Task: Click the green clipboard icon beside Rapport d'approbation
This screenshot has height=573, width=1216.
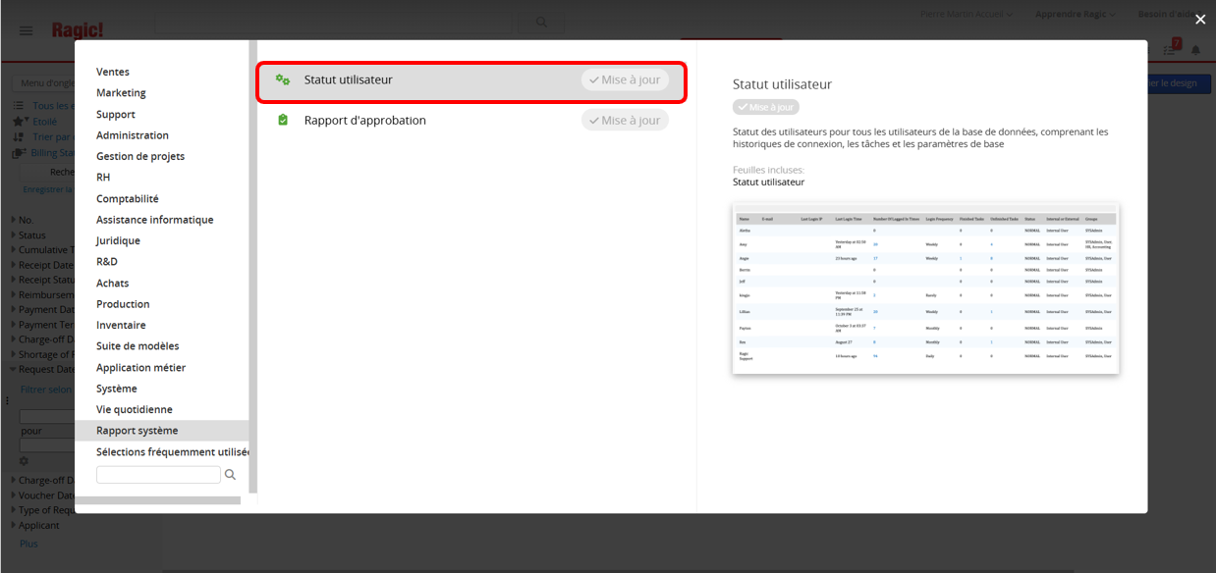Action: click(283, 120)
